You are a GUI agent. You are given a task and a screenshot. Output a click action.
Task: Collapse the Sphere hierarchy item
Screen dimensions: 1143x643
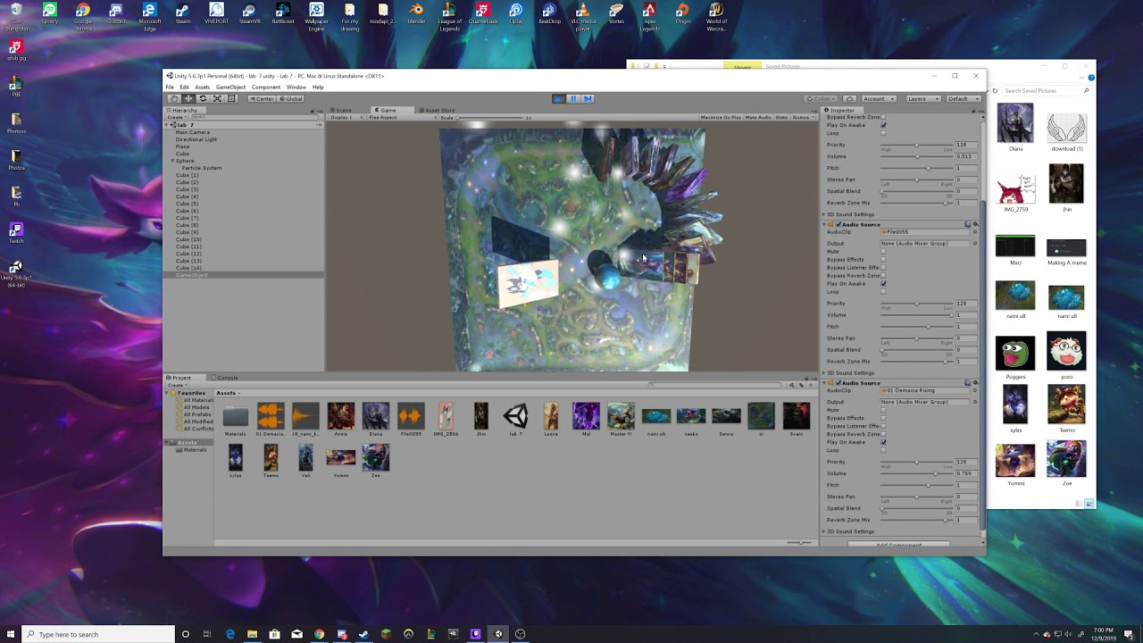click(172, 161)
